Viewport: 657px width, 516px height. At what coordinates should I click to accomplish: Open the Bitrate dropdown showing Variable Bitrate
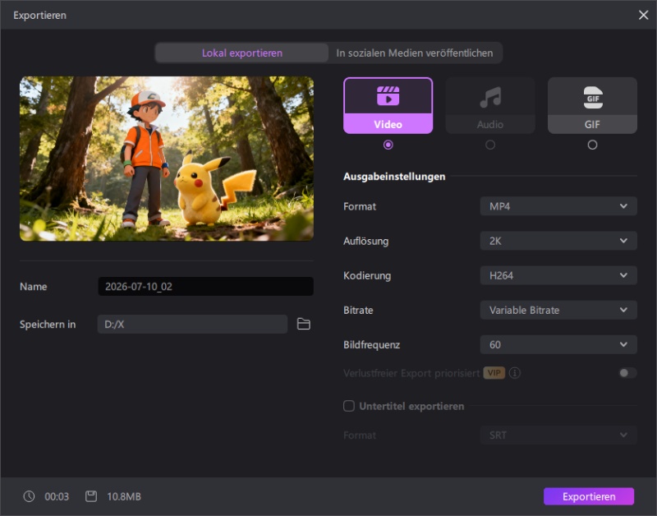click(x=558, y=311)
